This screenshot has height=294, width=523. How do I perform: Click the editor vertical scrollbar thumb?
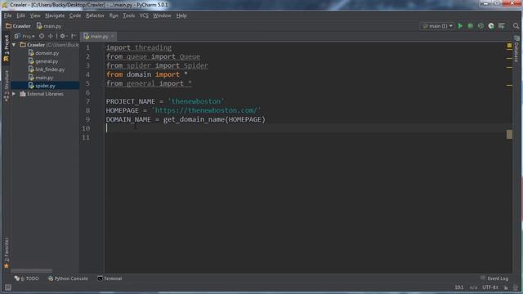tap(509, 134)
